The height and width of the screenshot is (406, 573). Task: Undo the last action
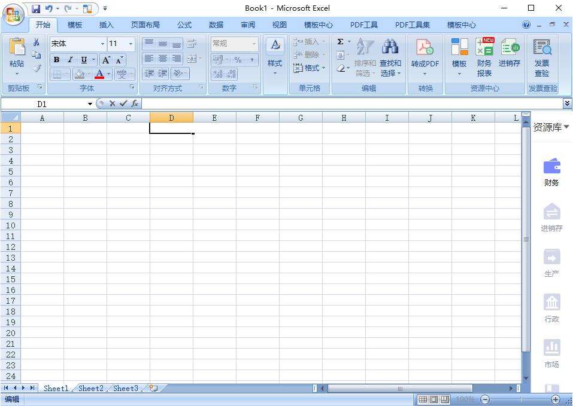pos(48,8)
